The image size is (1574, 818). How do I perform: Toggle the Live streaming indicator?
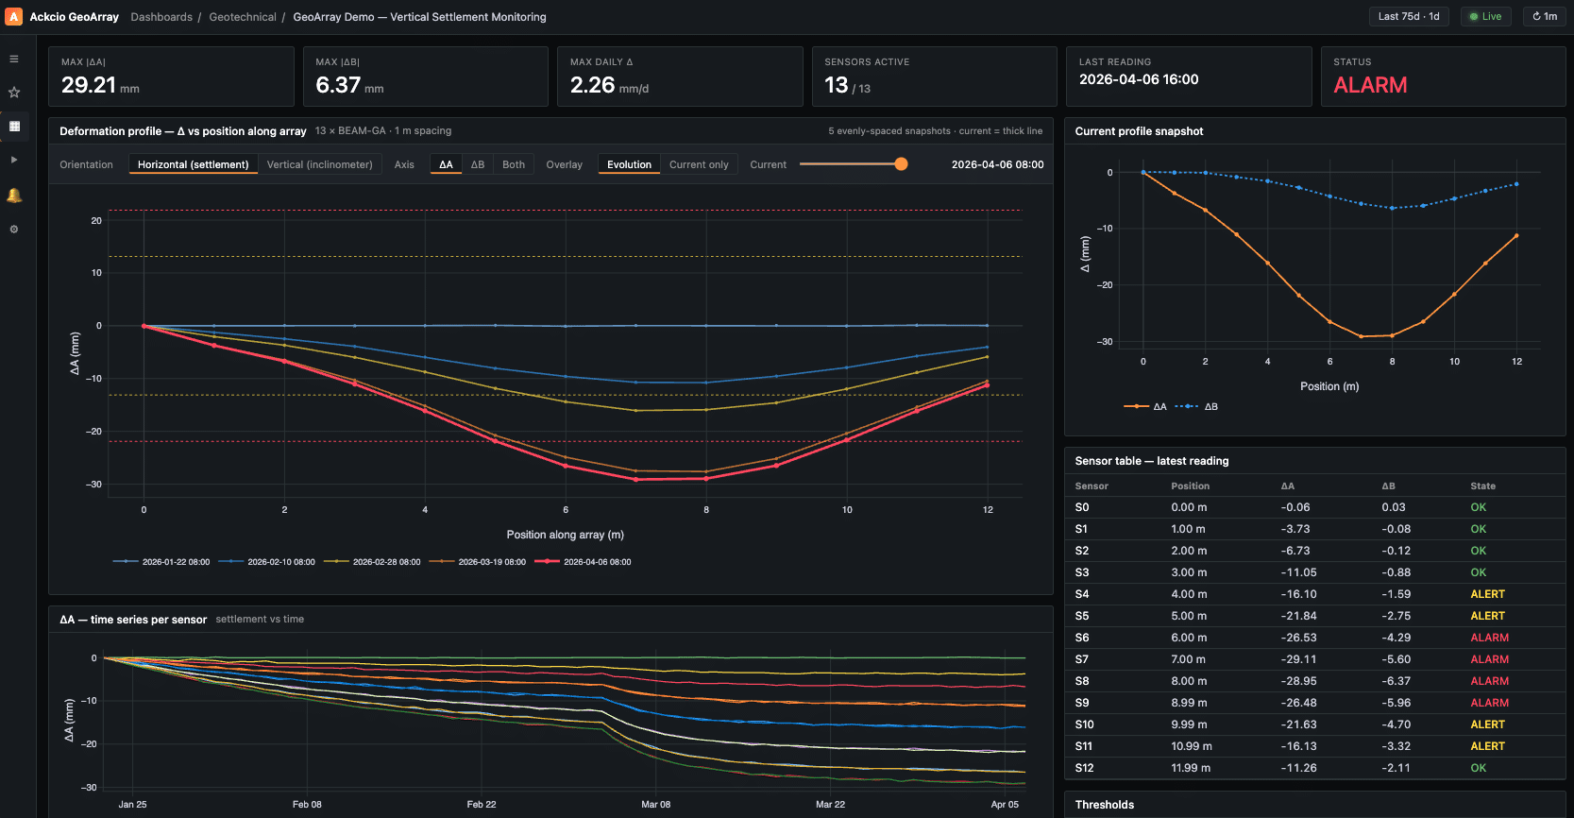pyautogui.click(x=1485, y=17)
